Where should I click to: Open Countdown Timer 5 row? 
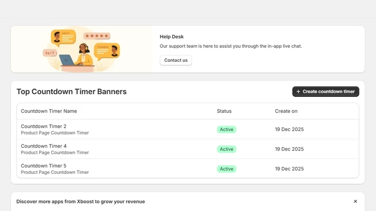coord(188,169)
